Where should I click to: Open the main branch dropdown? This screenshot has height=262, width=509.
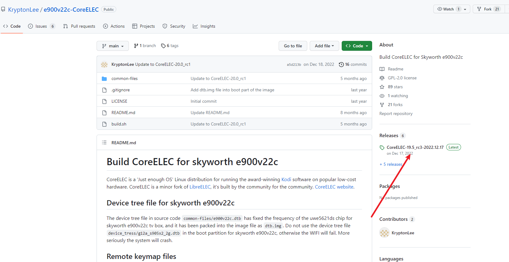pos(113,46)
